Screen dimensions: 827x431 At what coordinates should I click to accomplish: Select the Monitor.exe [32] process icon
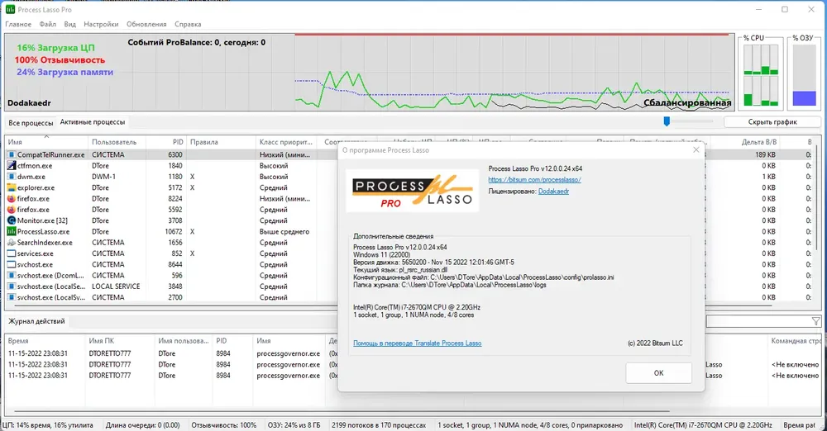[x=11, y=220]
